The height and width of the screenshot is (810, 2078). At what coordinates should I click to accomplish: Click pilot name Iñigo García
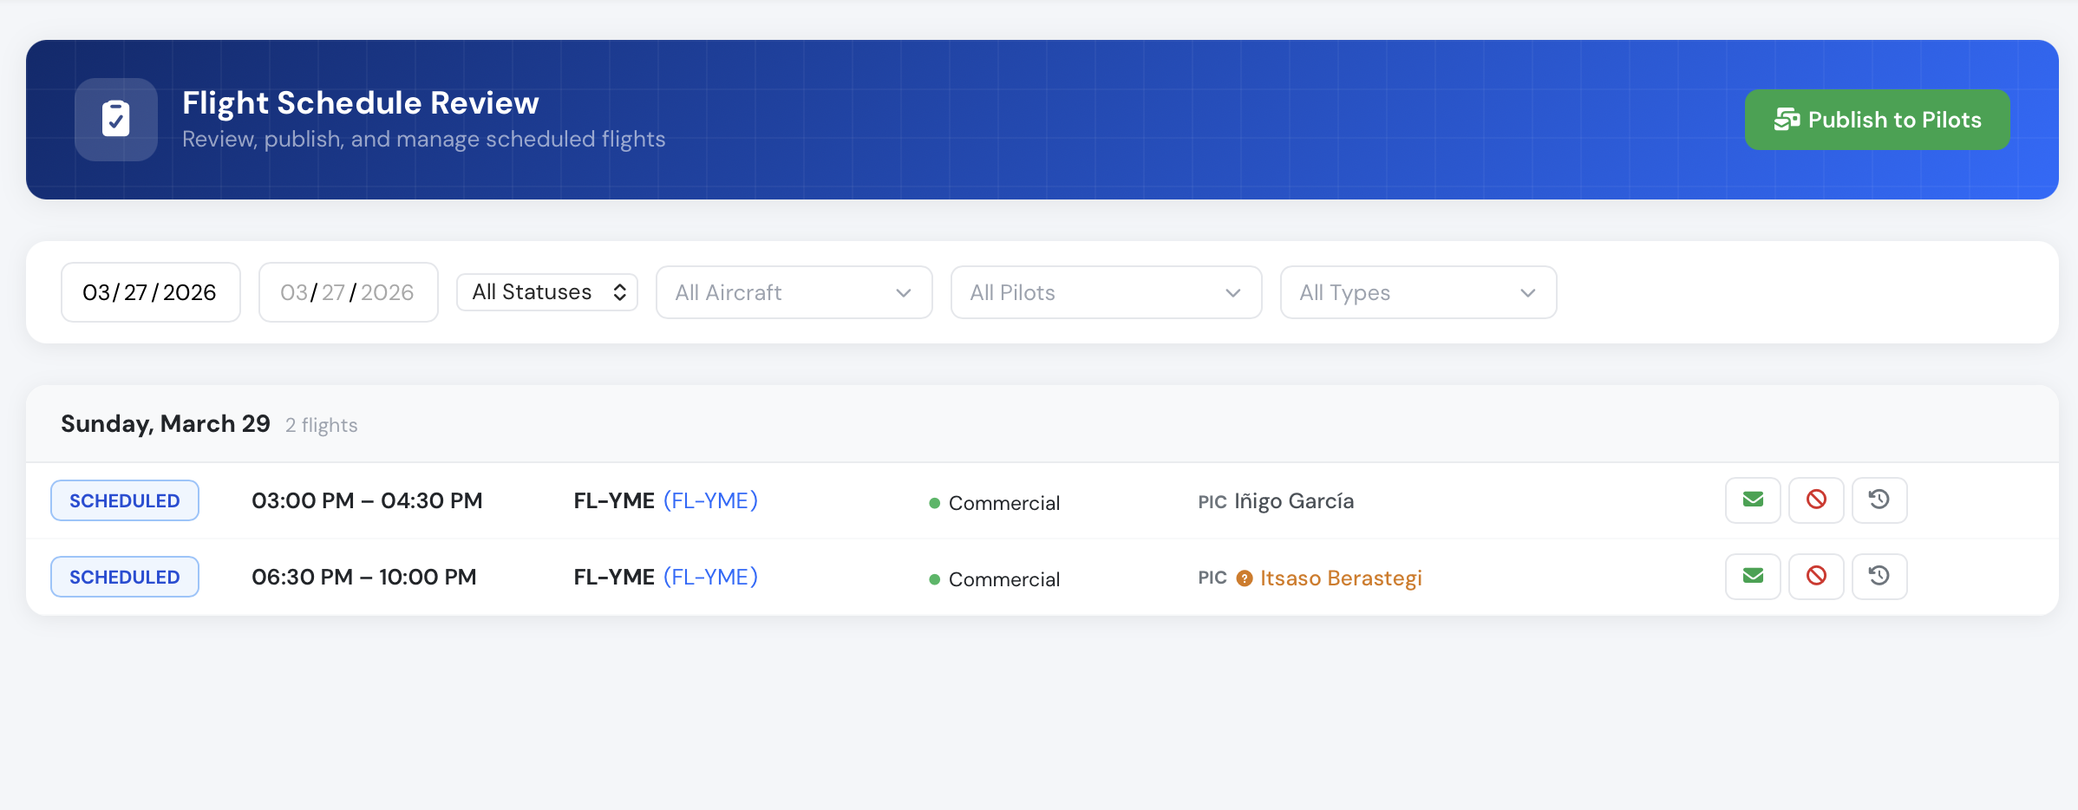pos(1294,501)
